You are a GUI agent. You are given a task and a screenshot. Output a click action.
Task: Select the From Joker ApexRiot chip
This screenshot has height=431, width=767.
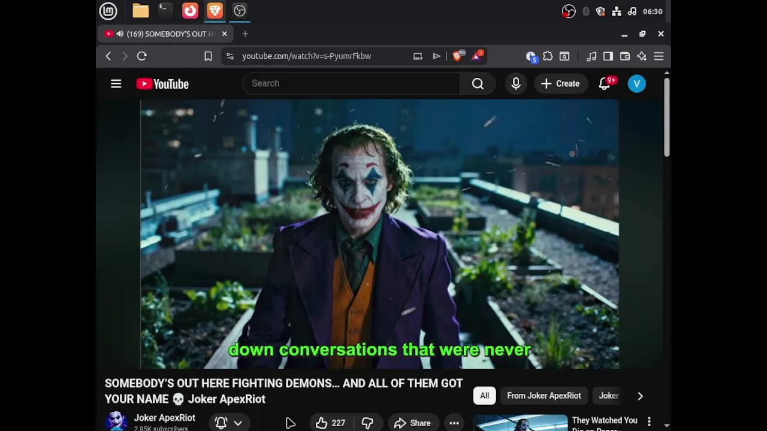(x=544, y=396)
